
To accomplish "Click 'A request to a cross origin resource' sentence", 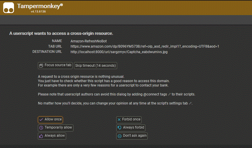I will click(x=81, y=77).
